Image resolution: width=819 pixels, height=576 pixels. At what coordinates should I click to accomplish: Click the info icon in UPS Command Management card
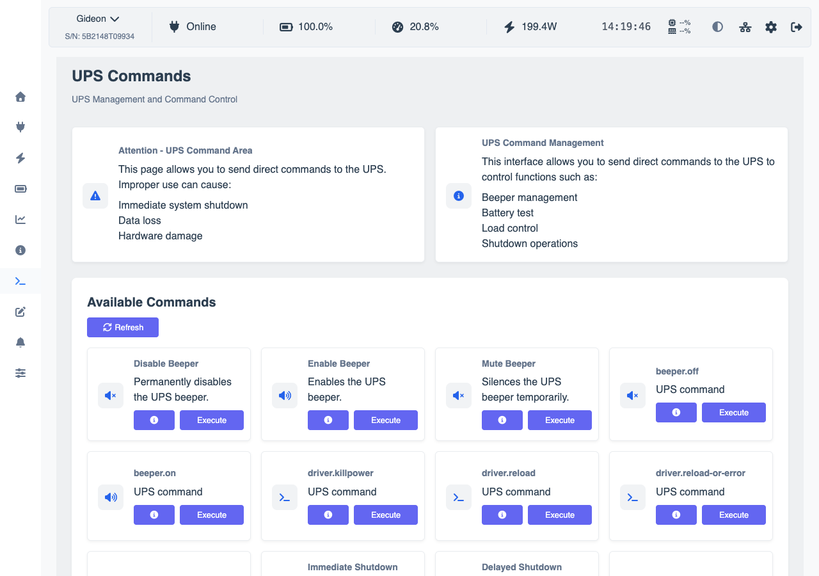point(459,196)
